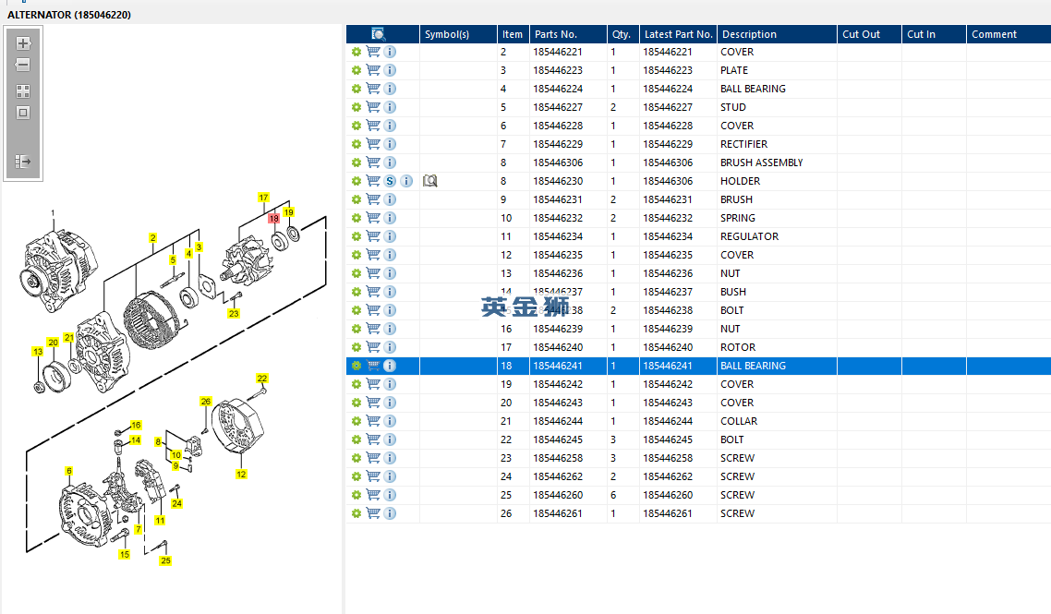Open info for item 25 SCREW

(390, 495)
